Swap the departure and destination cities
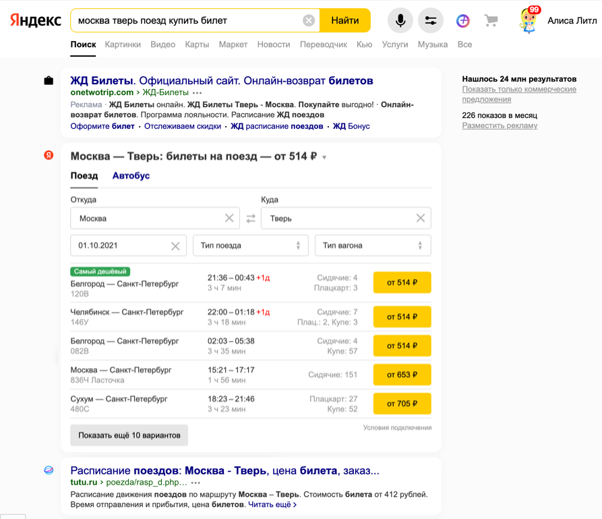The image size is (602, 519). pos(251,218)
